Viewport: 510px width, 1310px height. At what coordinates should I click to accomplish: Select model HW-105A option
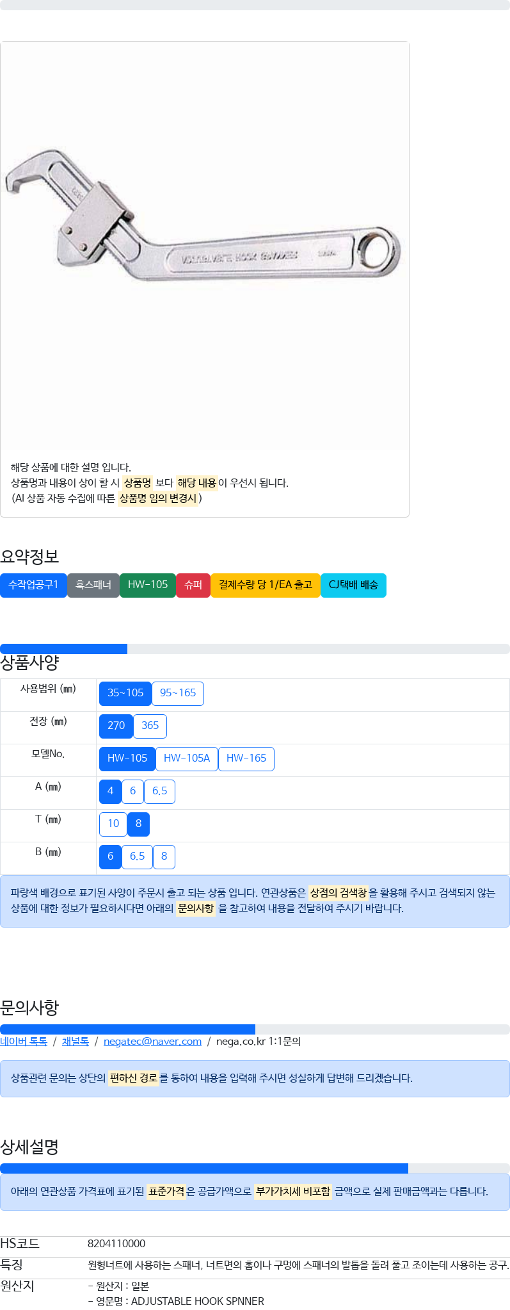pyautogui.click(x=187, y=758)
